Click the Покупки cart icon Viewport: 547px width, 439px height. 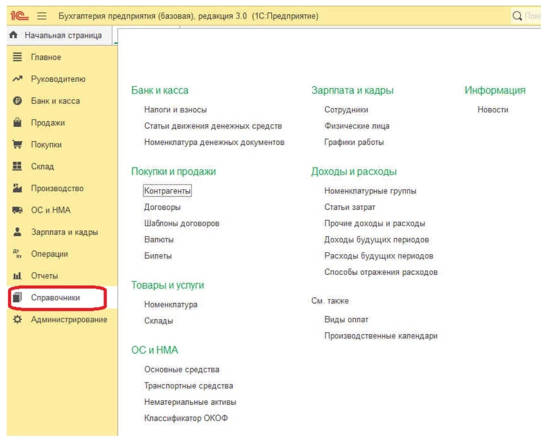(x=17, y=144)
